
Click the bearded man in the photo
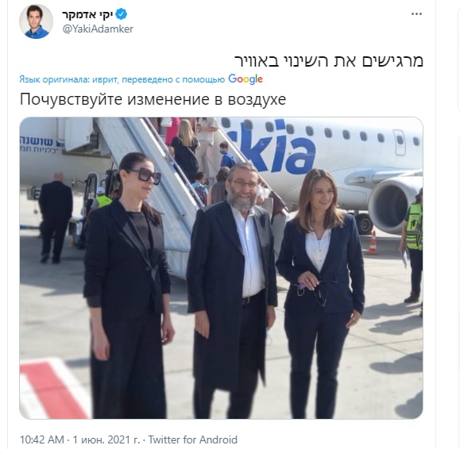tap(232, 290)
